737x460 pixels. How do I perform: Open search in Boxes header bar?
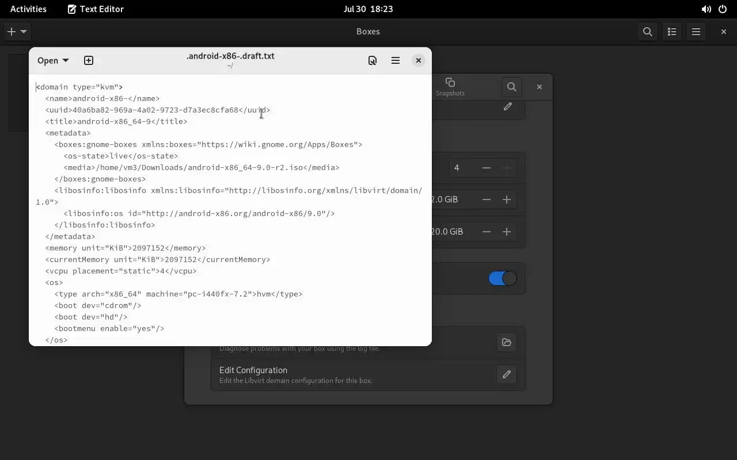click(648, 32)
